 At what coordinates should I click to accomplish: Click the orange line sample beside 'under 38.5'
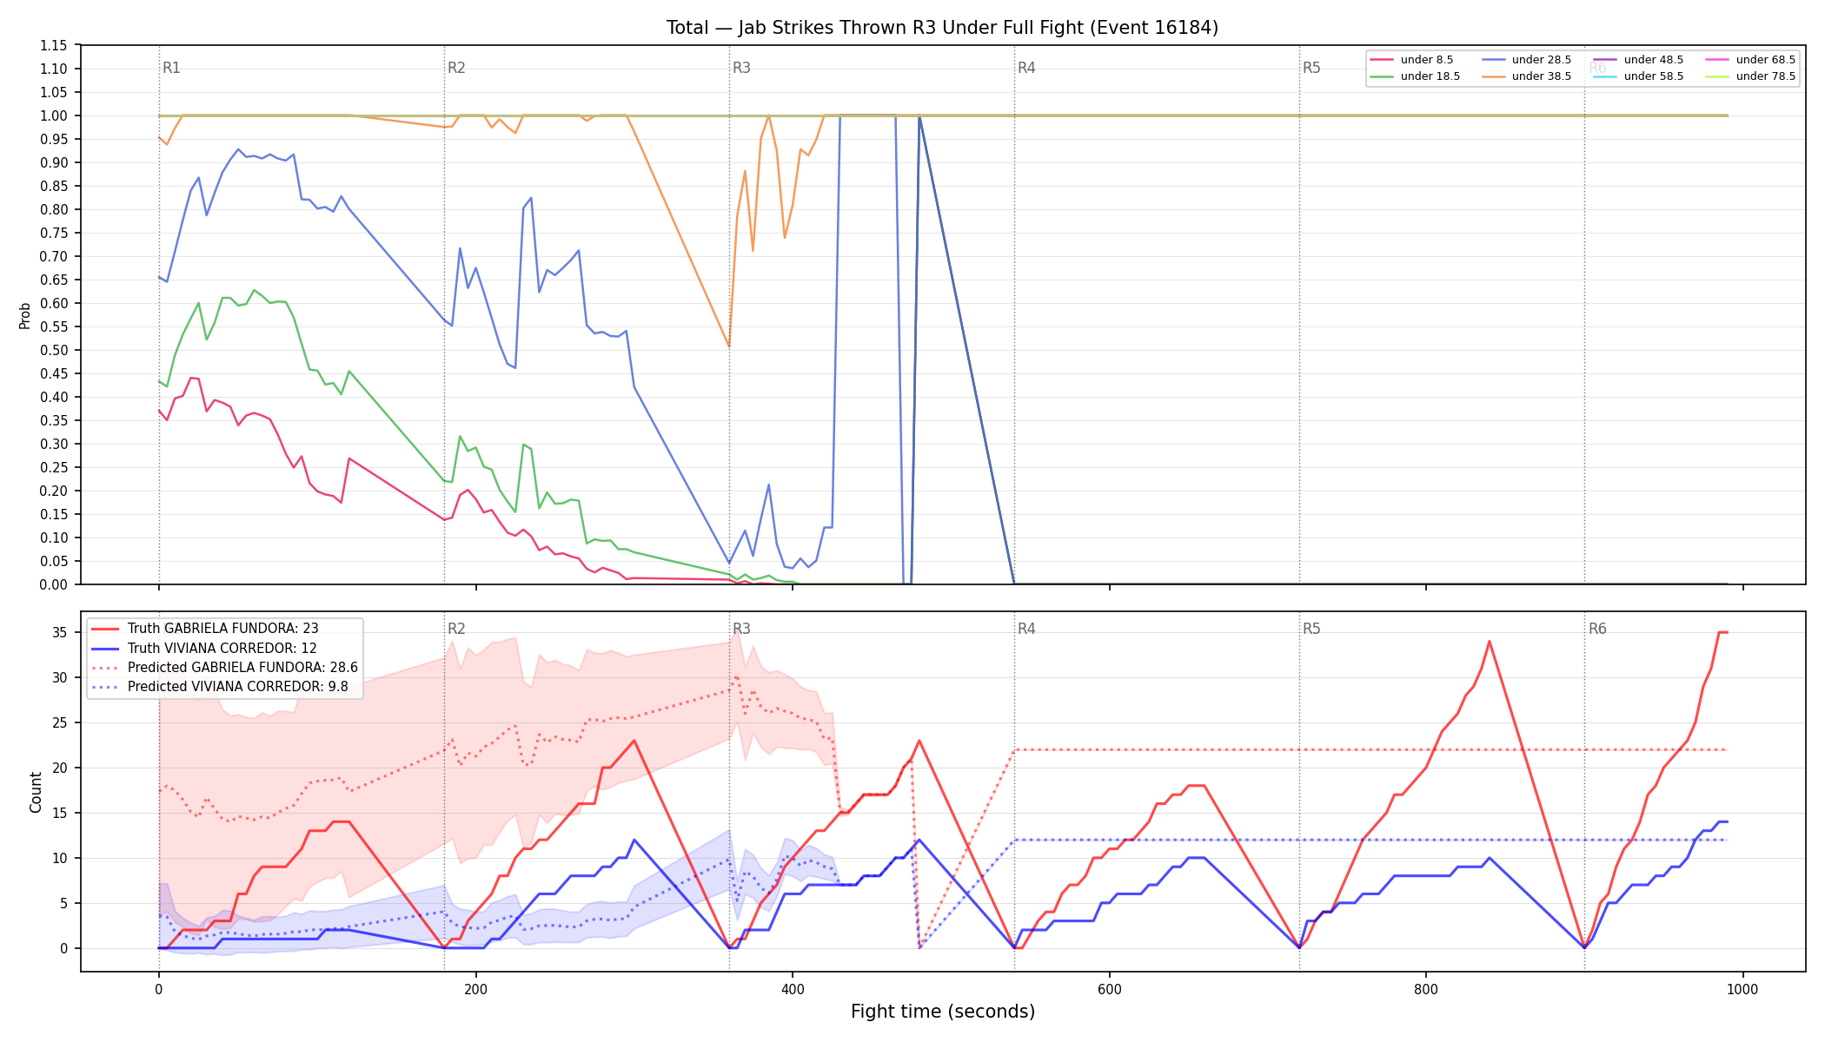click(1494, 76)
